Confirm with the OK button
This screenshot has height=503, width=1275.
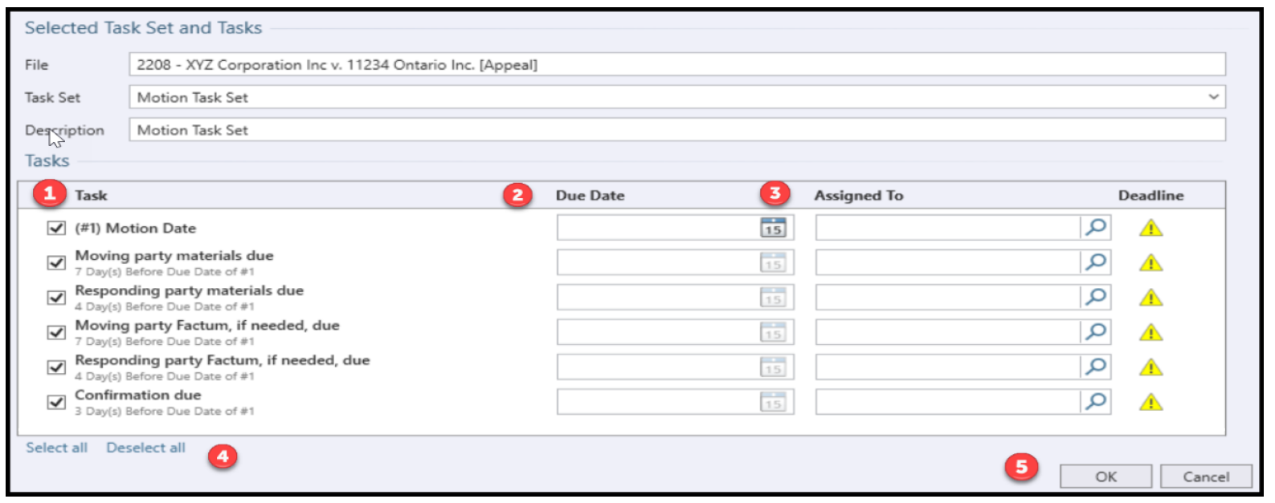pyautogui.click(x=1105, y=477)
